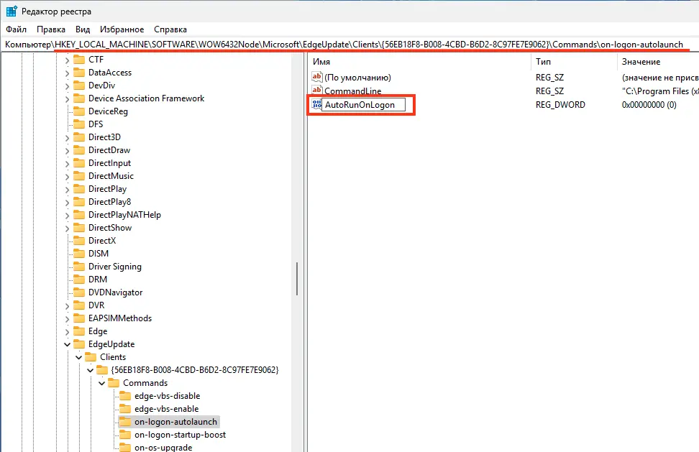Click the (По умолчанию) string value icon

[316, 77]
